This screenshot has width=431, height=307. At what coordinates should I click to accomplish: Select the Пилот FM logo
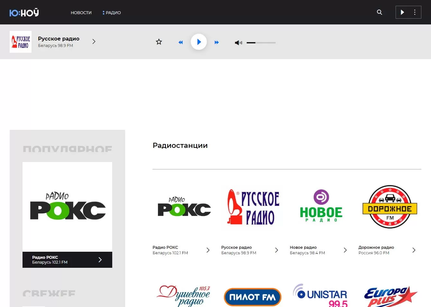252,297
